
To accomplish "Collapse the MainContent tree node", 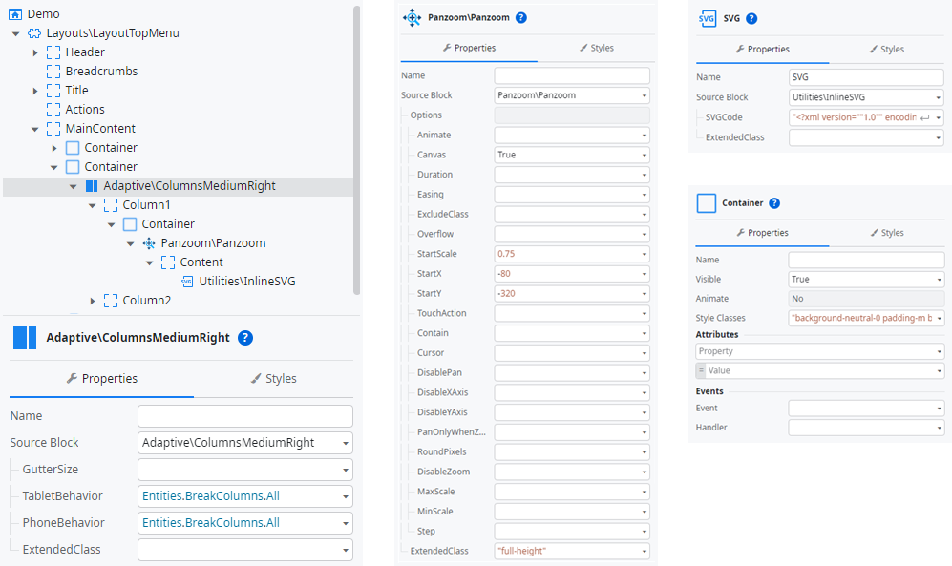I will (x=35, y=129).
